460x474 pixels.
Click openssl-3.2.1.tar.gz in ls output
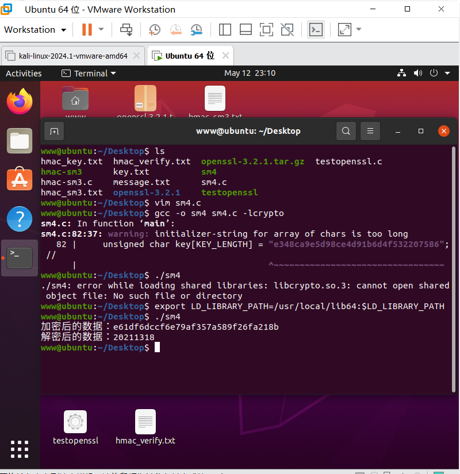tap(252, 161)
